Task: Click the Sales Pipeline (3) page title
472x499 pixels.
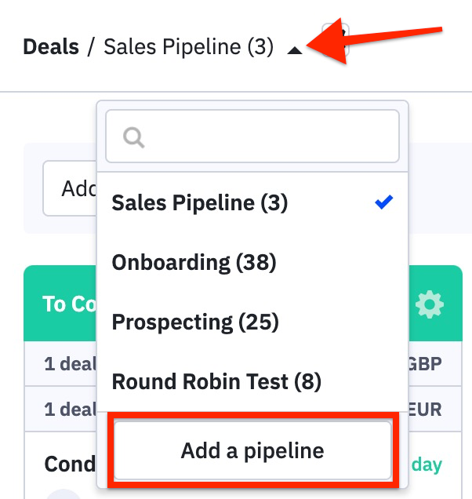Action: pos(189,47)
